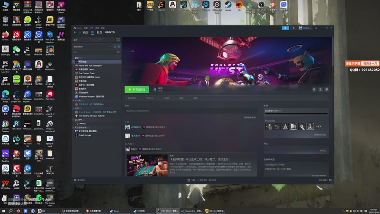
Task: Toggle the ready-to-play filter icon
Action: coord(119,47)
